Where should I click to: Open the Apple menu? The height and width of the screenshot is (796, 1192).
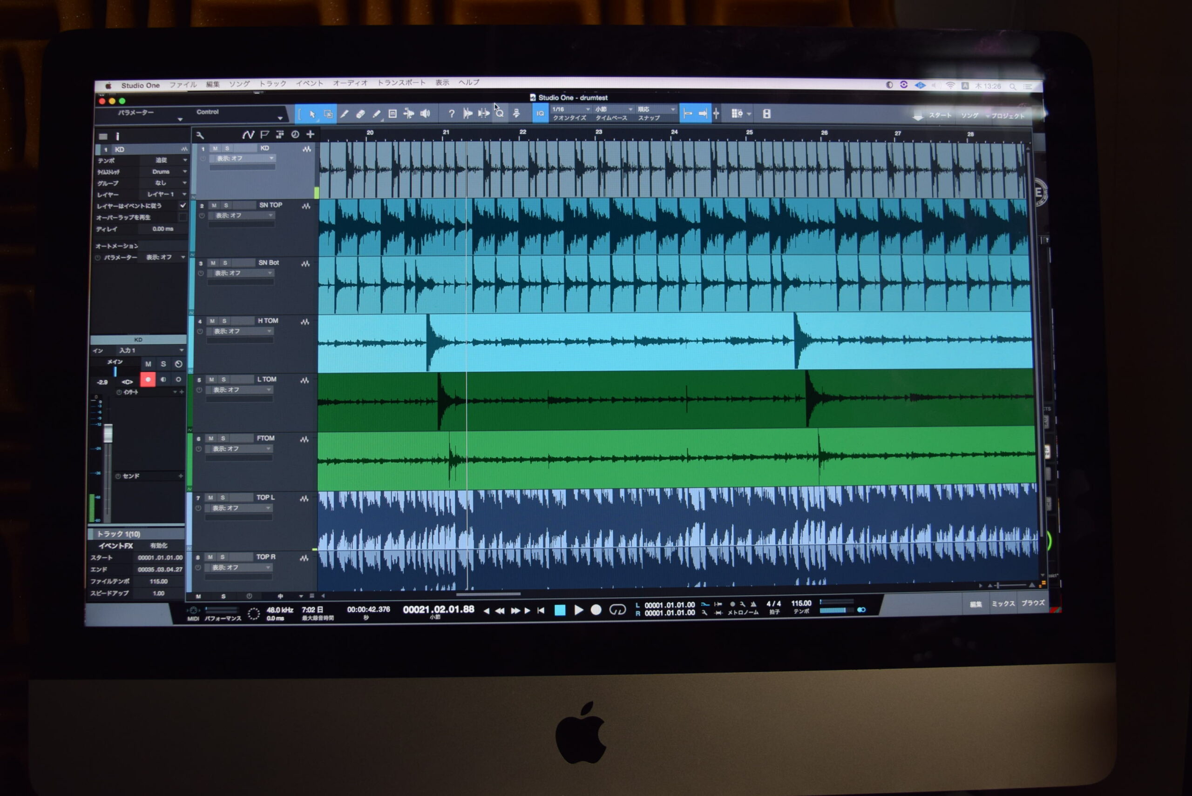point(108,86)
